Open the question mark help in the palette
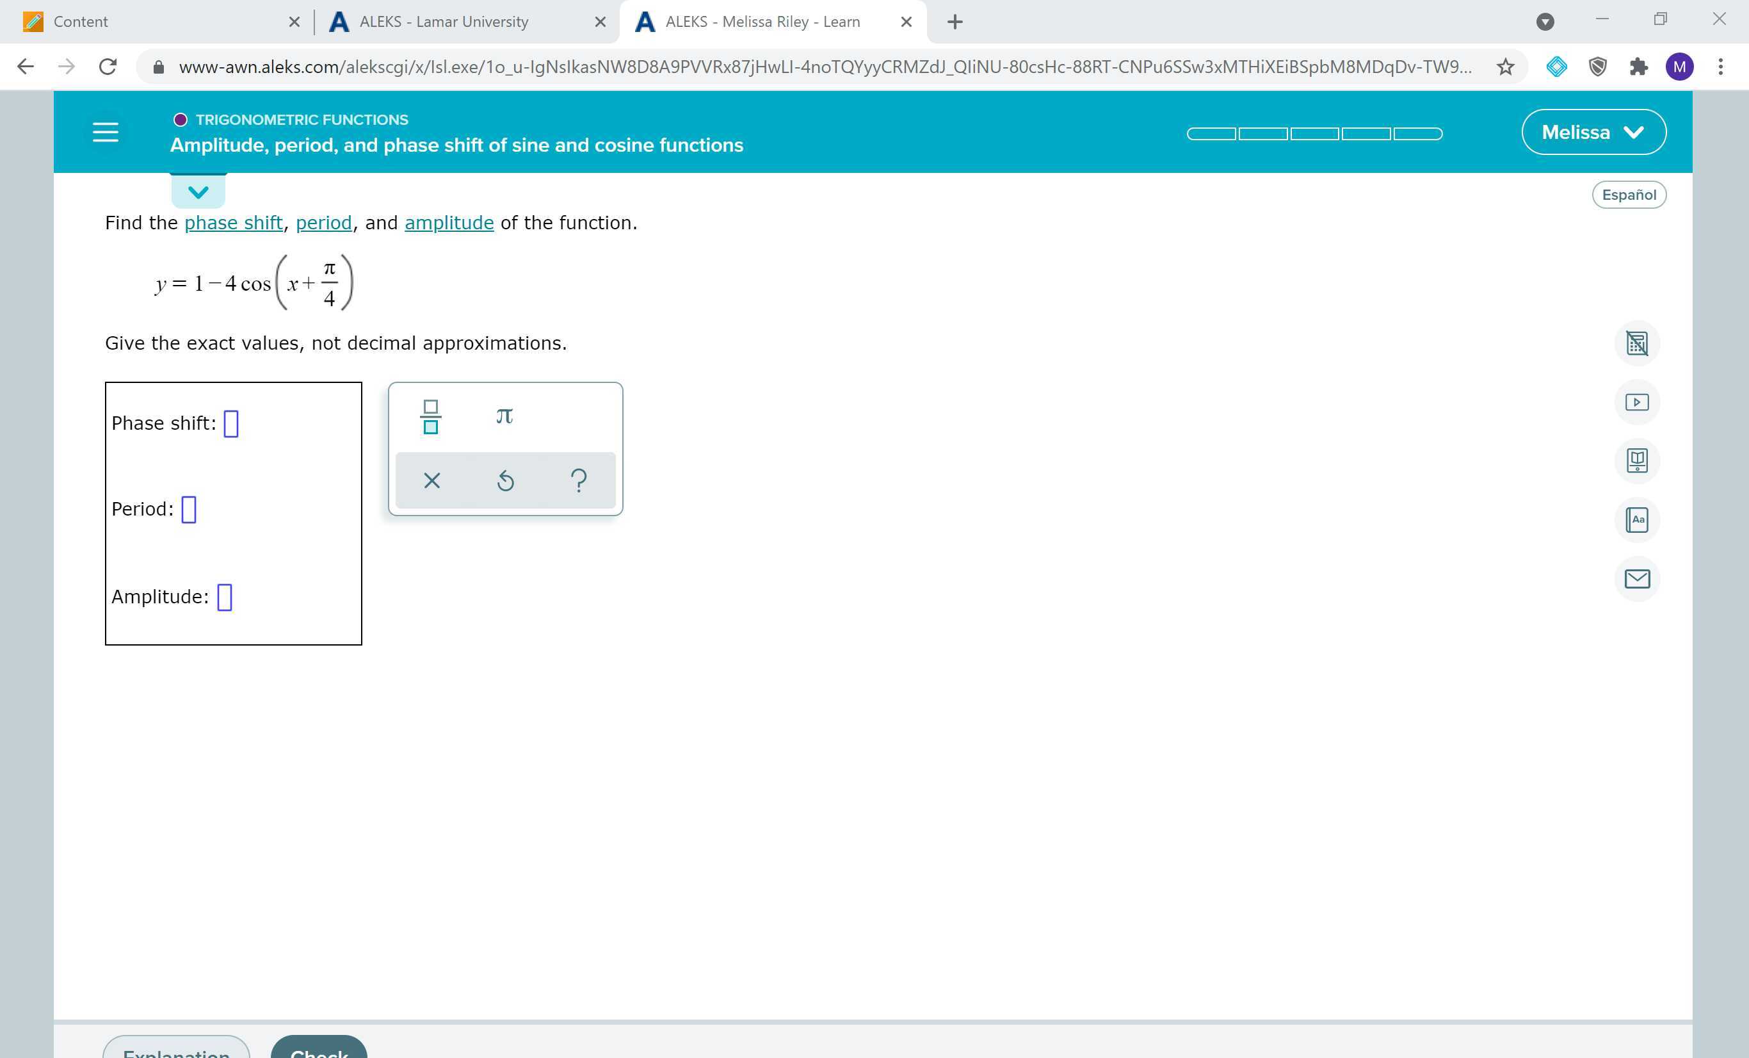The image size is (1749, 1058). tap(579, 481)
